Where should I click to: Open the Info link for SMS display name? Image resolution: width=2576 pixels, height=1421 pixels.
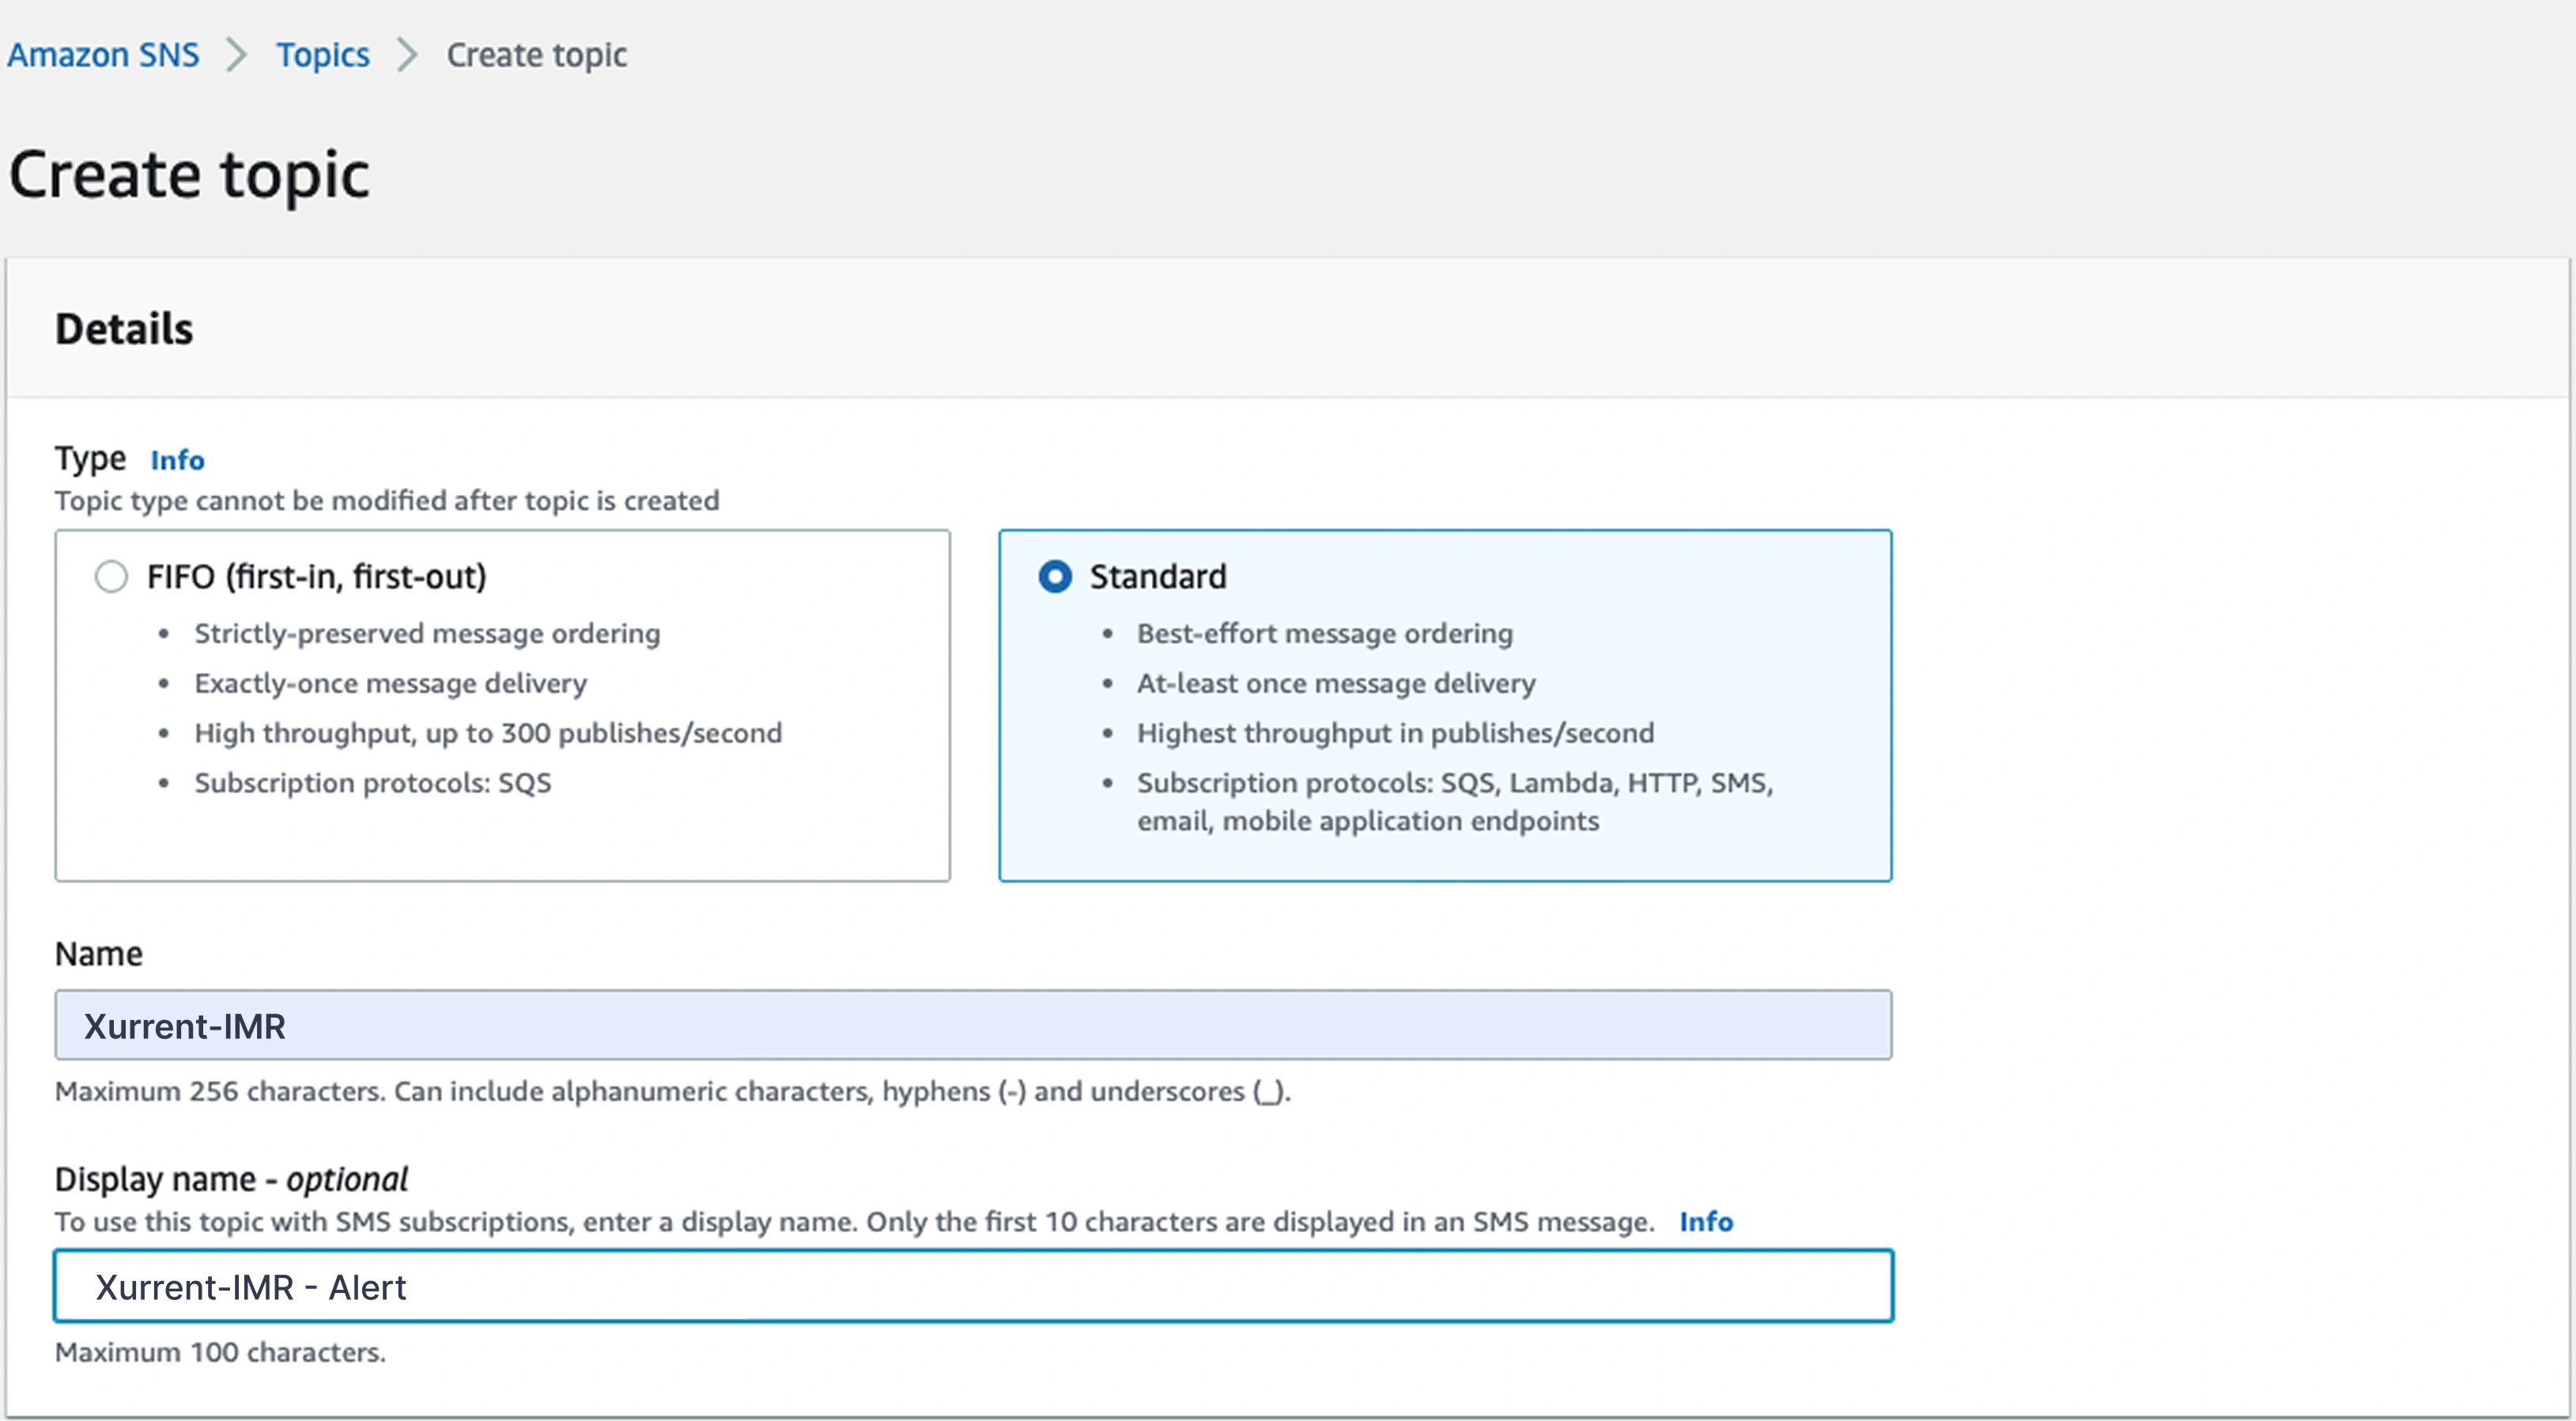point(1705,1222)
